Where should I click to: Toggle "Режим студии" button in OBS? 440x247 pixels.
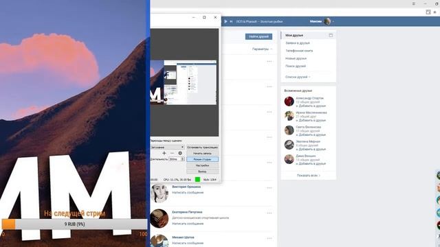[x=202, y=159]
